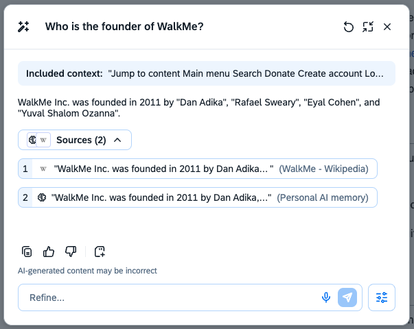The width and height of the screenshot is (414, 329).
Task: Collapse the Sources (2) list
Action: click(75, 140)
